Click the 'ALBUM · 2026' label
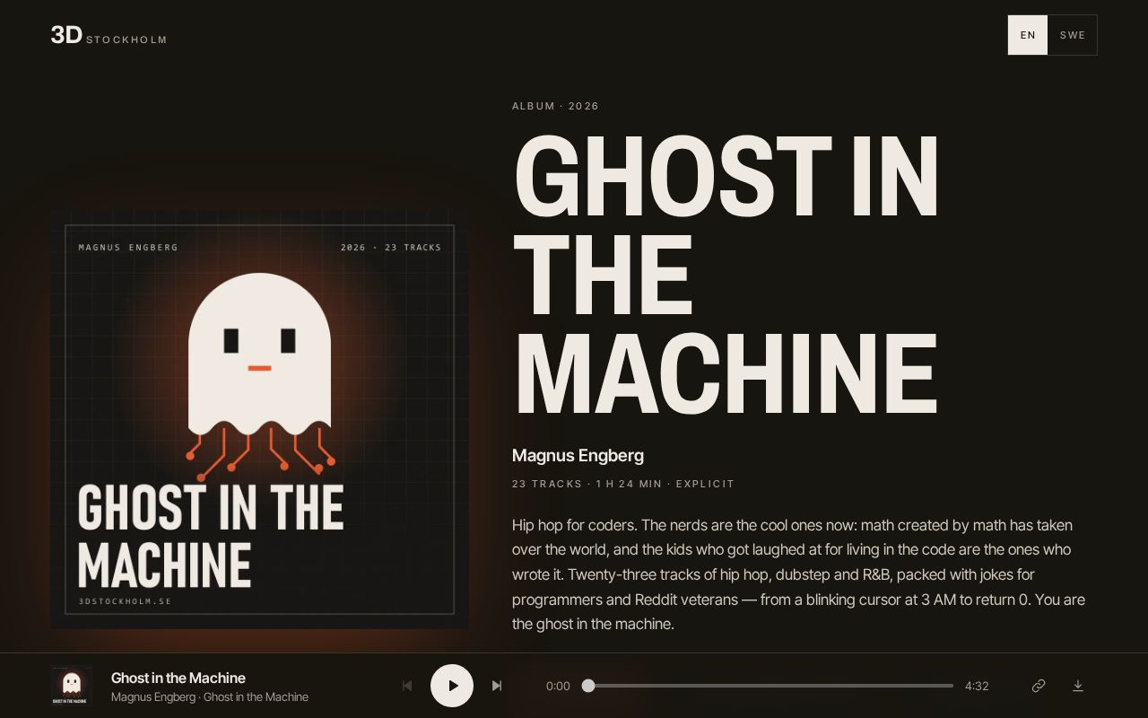This screenshot has width=1148, height=718. click(555, 106)
